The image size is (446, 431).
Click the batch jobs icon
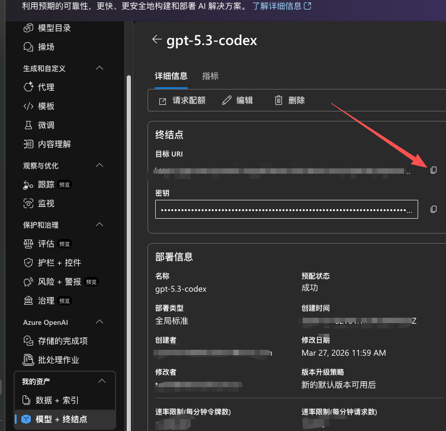[x=28, y=360]
